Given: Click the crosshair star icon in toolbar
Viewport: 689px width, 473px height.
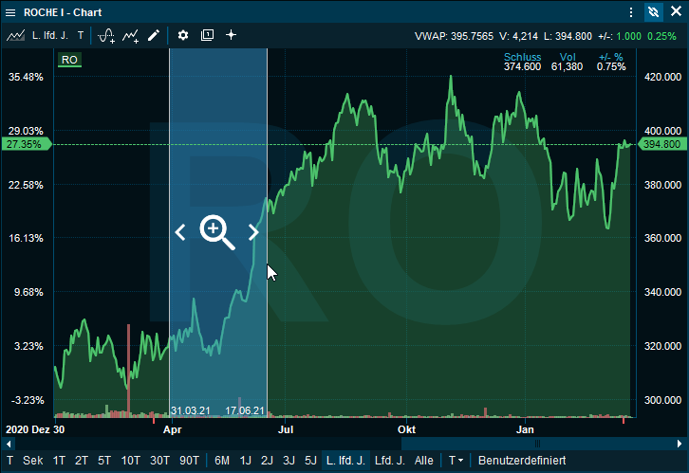Looking at the screenshot, I should (x=231, y=35).
